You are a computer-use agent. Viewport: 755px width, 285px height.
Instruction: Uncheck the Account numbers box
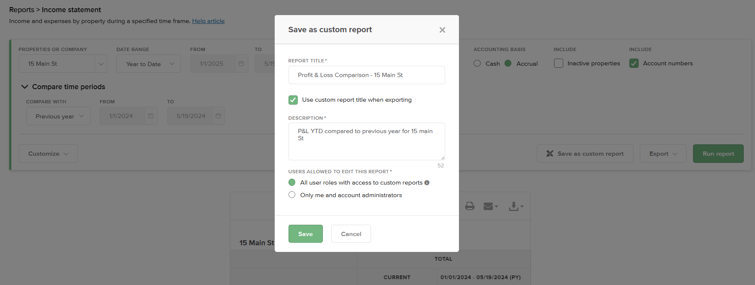[634, 63]
